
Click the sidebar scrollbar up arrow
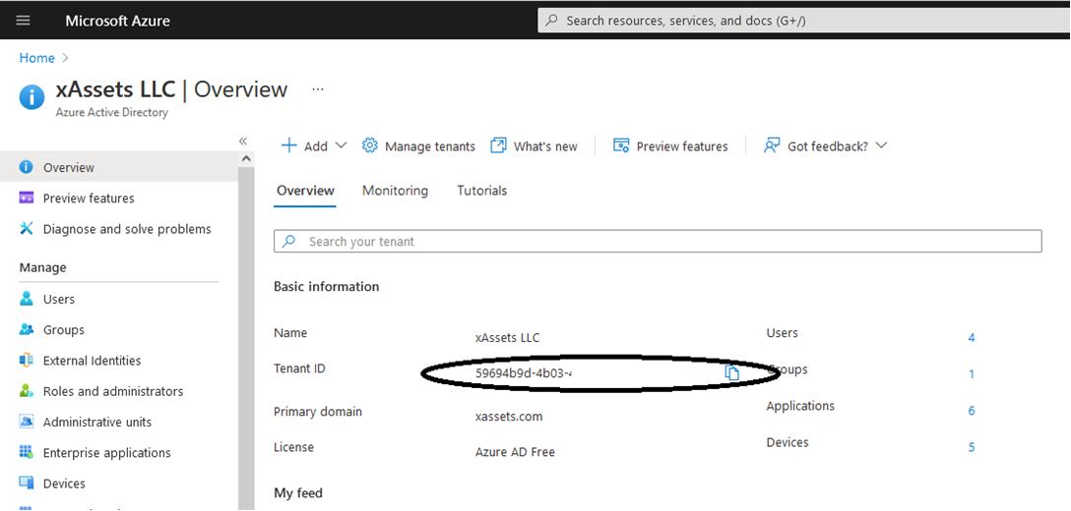[x=246, y=158]
